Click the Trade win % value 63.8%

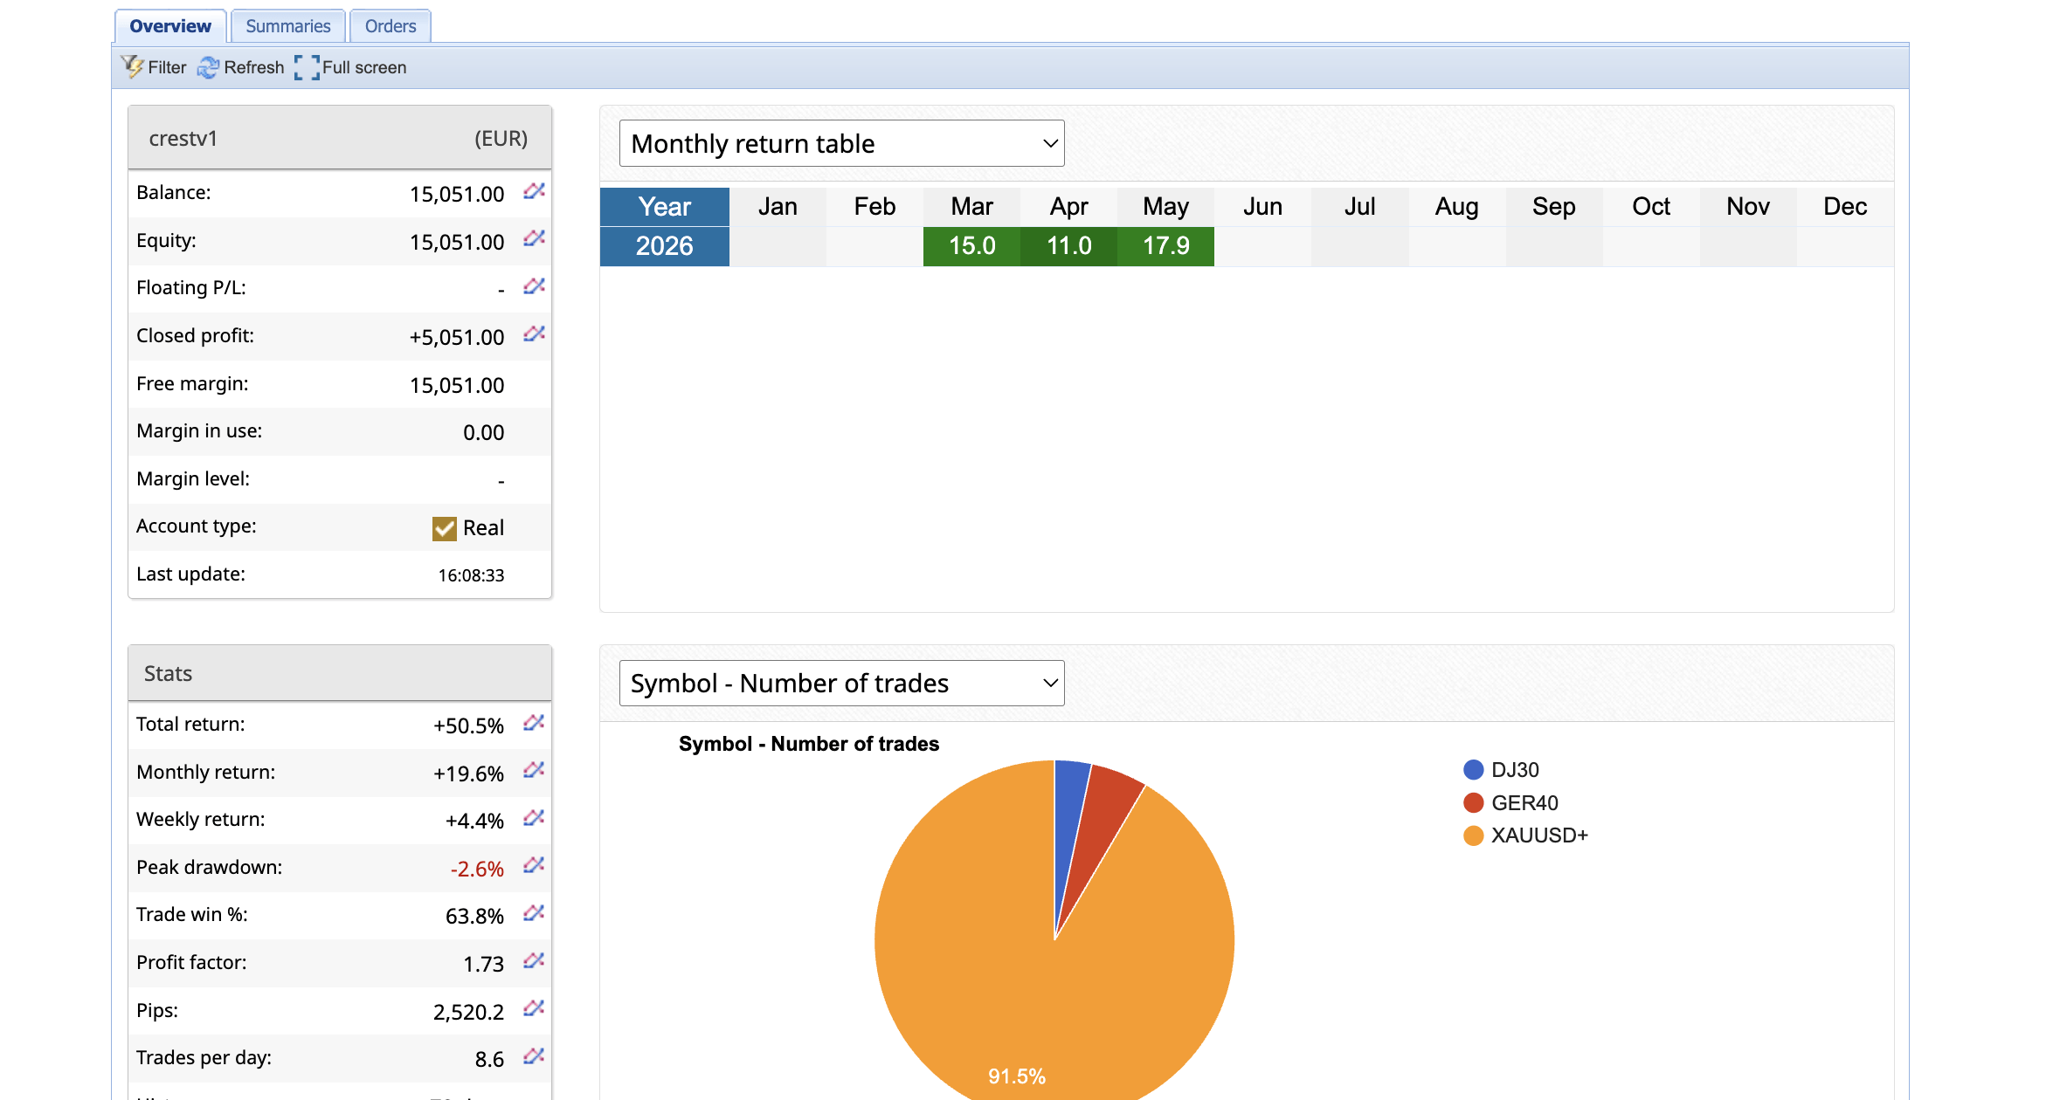pyautogui.click(x=474, y=916)
